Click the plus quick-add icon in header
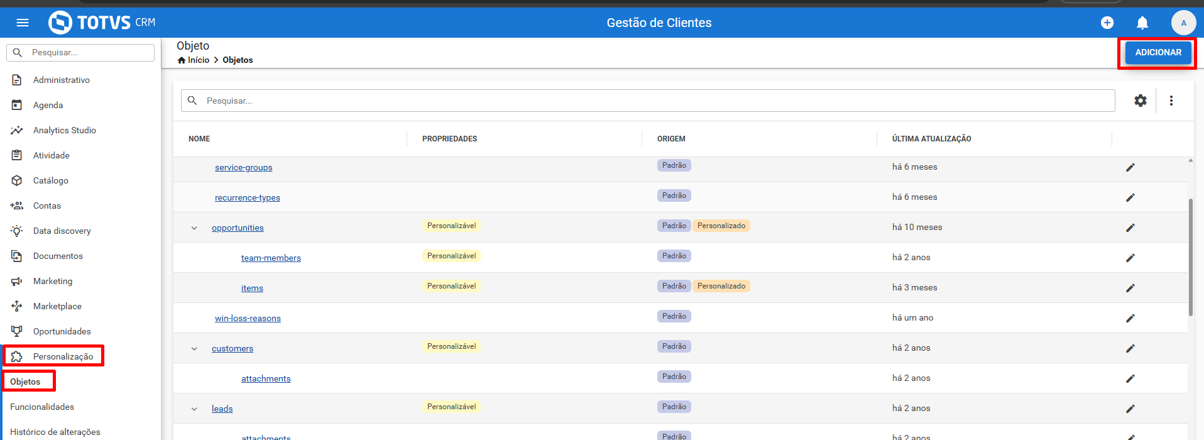 coord(1107,23)
